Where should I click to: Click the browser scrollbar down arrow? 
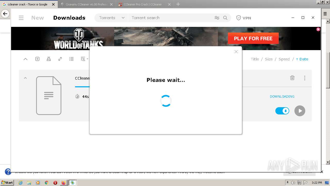click(x=328, y=162)
